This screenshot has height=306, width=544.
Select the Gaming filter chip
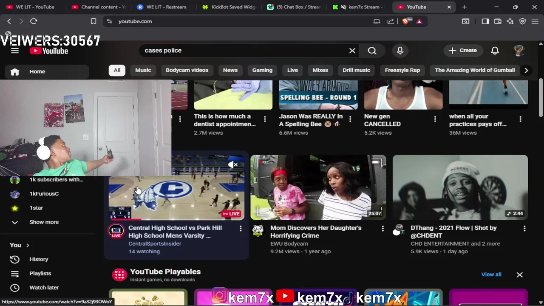pos(262,70)
